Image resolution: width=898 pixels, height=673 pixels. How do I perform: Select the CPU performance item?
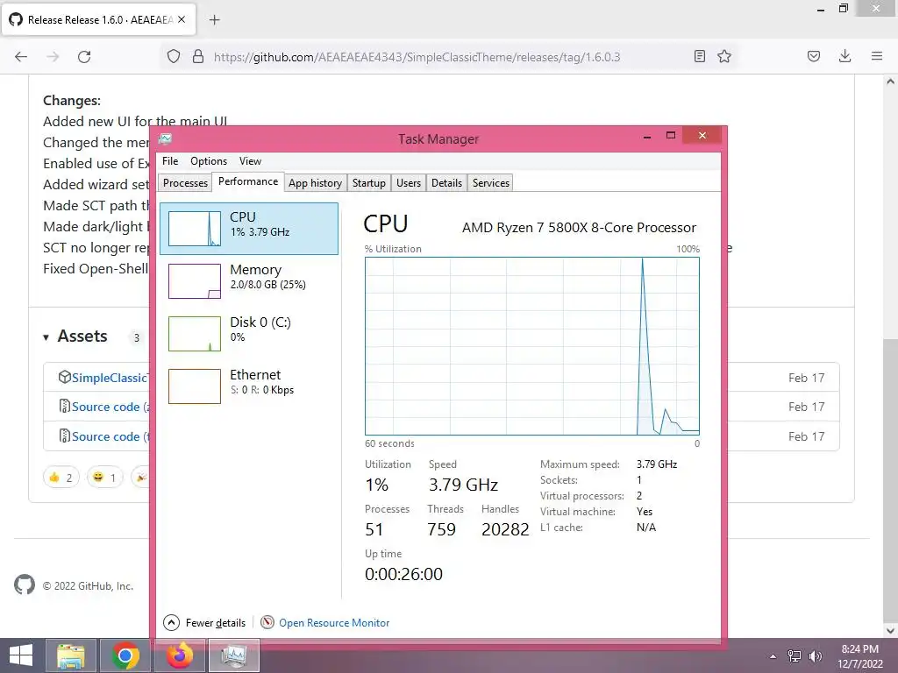tap(249, 229)
